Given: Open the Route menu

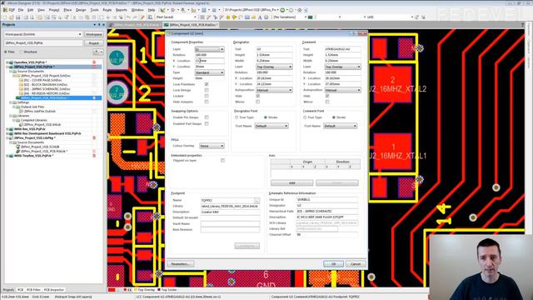Looking at the screenshot, I should click(x=107, y=10).
